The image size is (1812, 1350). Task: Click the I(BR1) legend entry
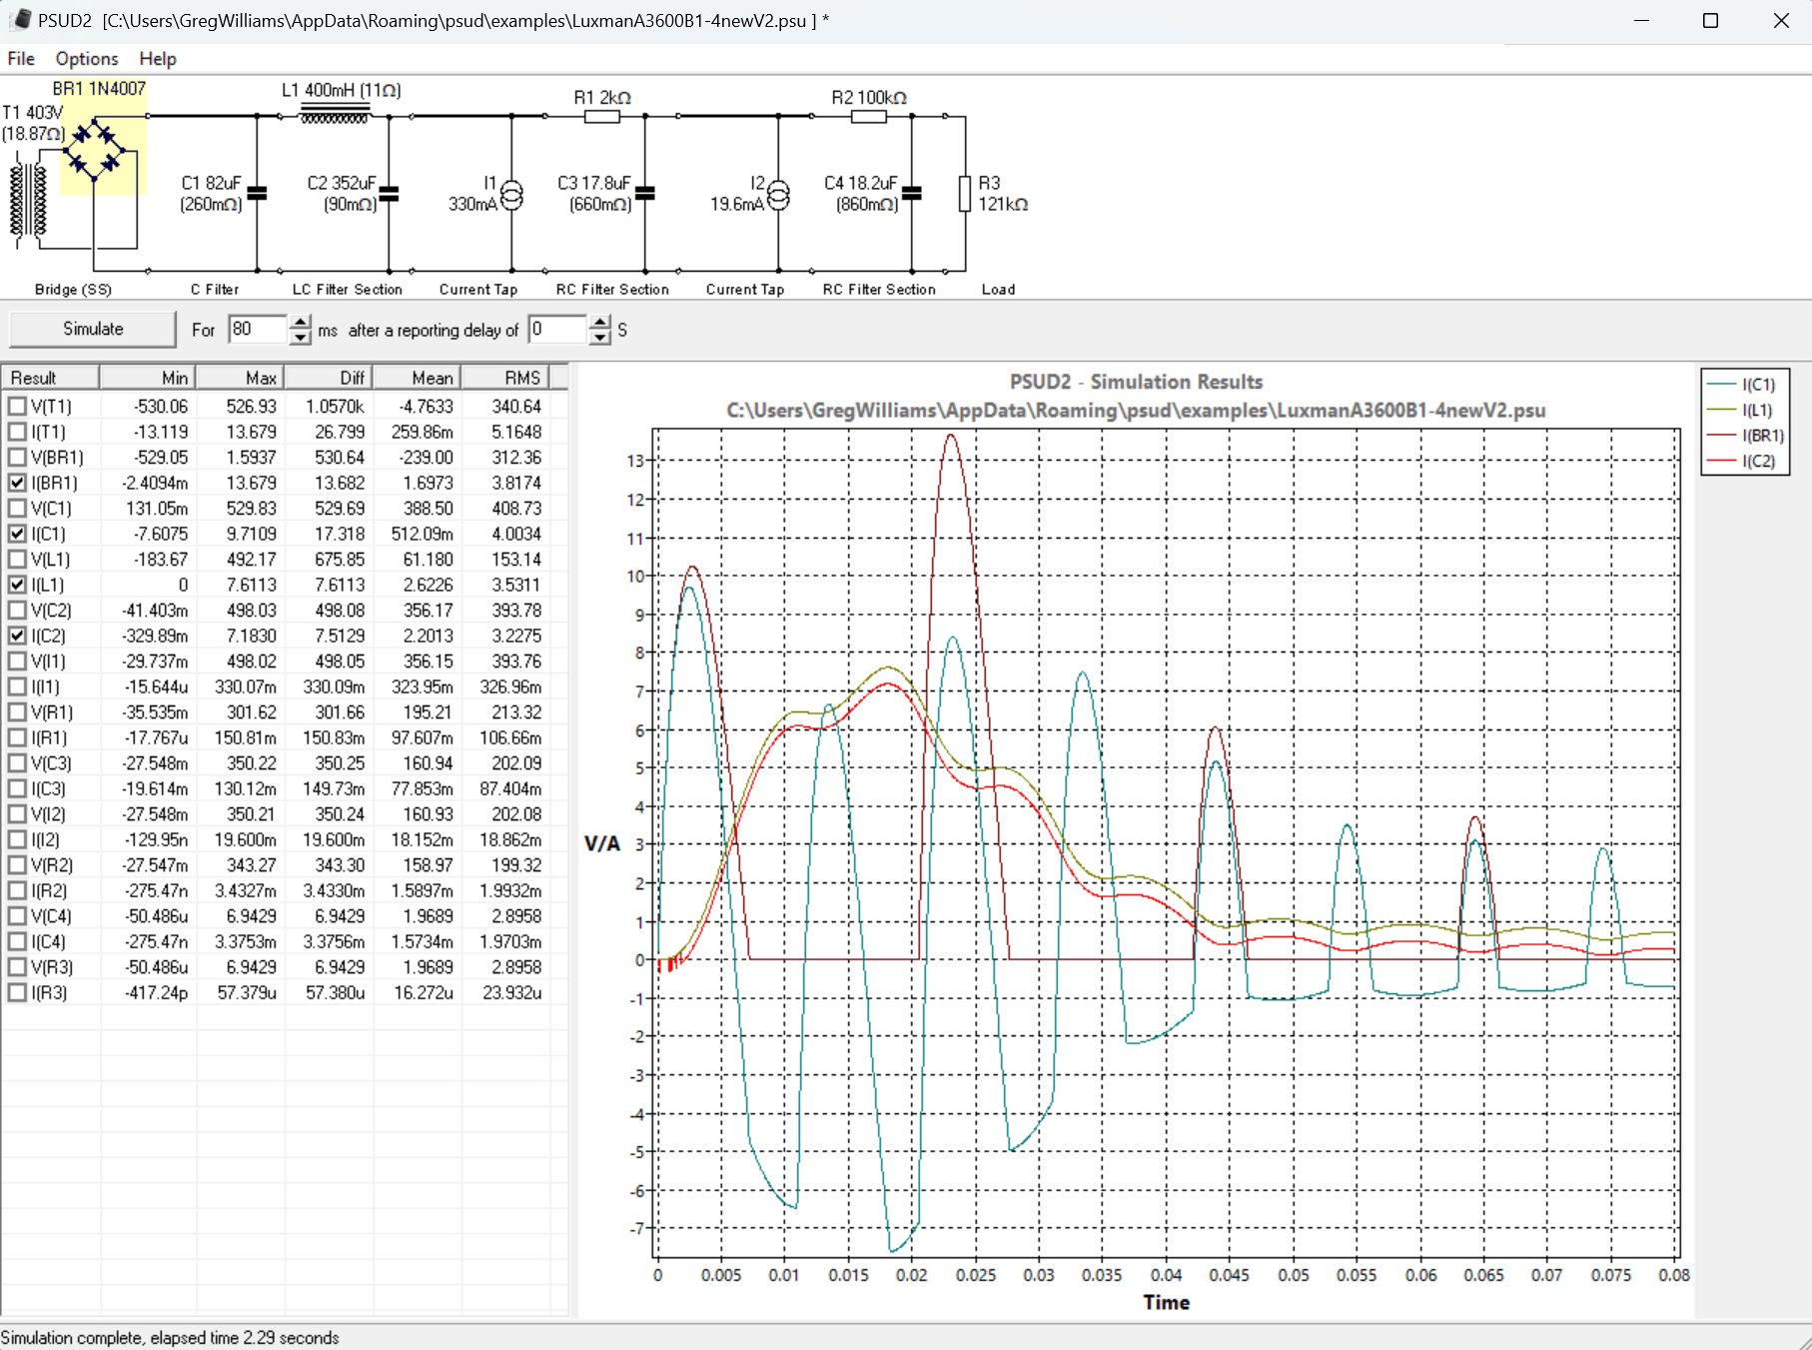point(1745,436)
